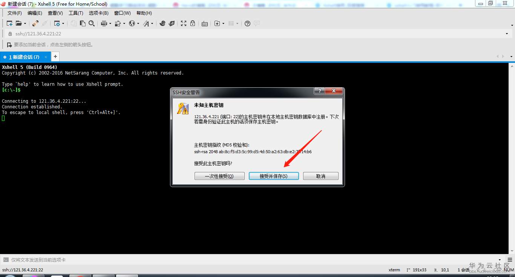515x277 pixels.
Task: Create a new session with the toolbar icon
Action: pos(9,23)
